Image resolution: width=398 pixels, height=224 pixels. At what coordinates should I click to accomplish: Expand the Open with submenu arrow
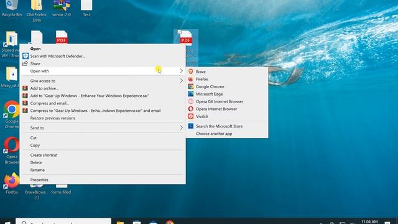[x=181, y=71]
